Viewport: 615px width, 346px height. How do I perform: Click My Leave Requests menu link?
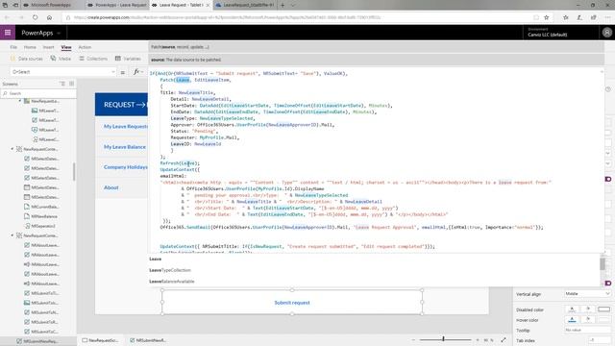(126, 126)
